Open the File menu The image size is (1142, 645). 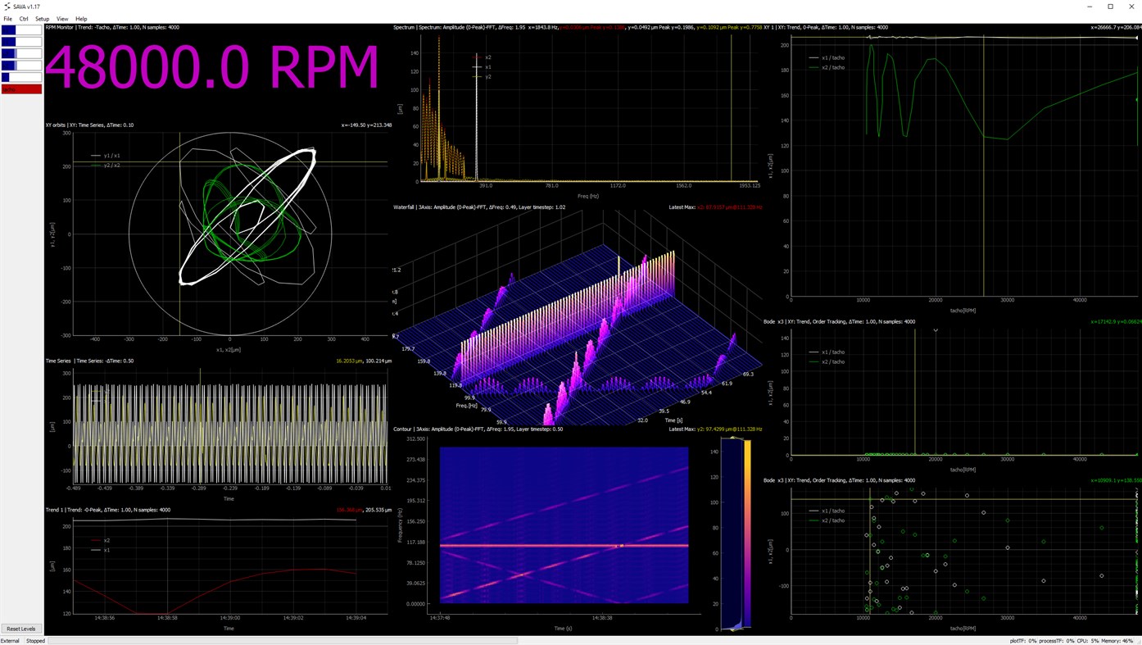(x=8, y=18)
